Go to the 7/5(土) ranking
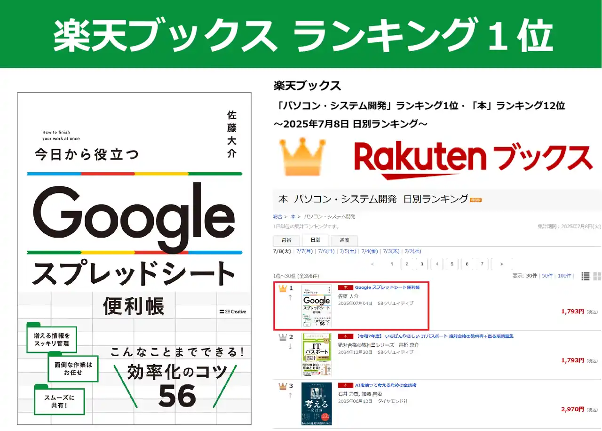This screenshot has width=602, height=431. [348, 252]
